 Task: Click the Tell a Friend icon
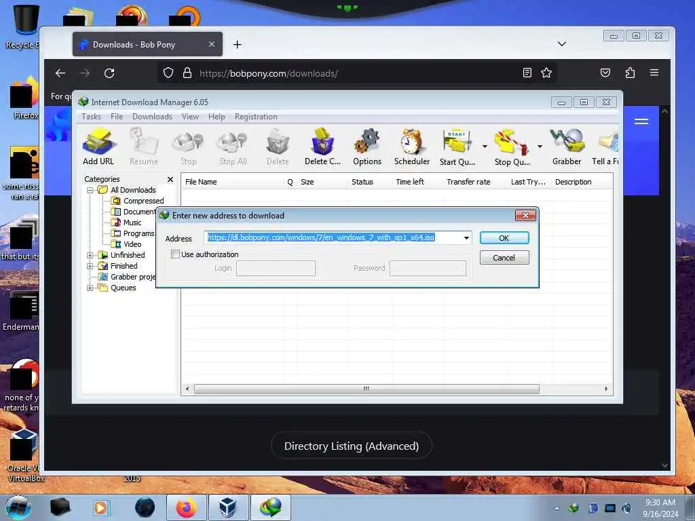[605, 147]
